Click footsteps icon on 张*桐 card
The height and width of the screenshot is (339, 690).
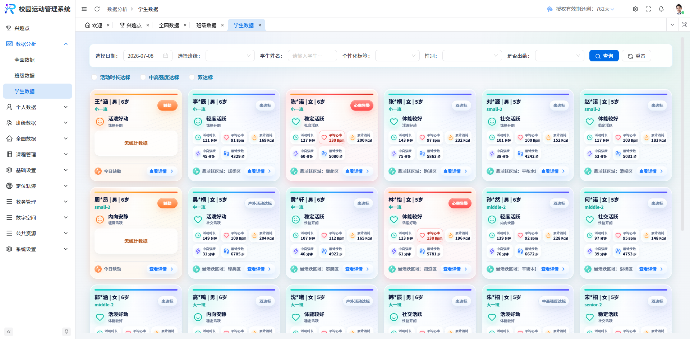click(x=422, y=154)
